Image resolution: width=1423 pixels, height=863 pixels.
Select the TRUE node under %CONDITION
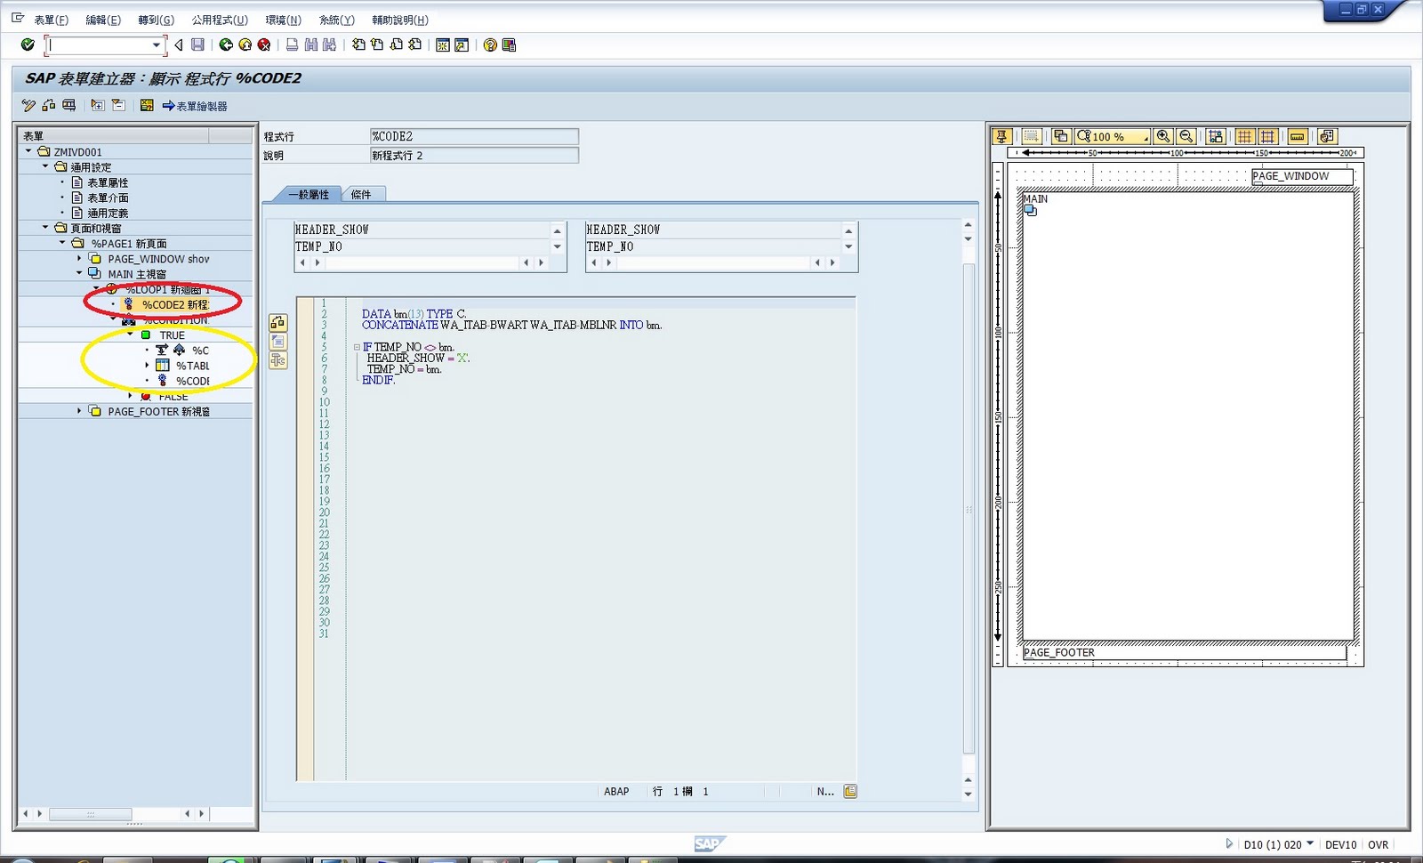[x=173, y=335]
